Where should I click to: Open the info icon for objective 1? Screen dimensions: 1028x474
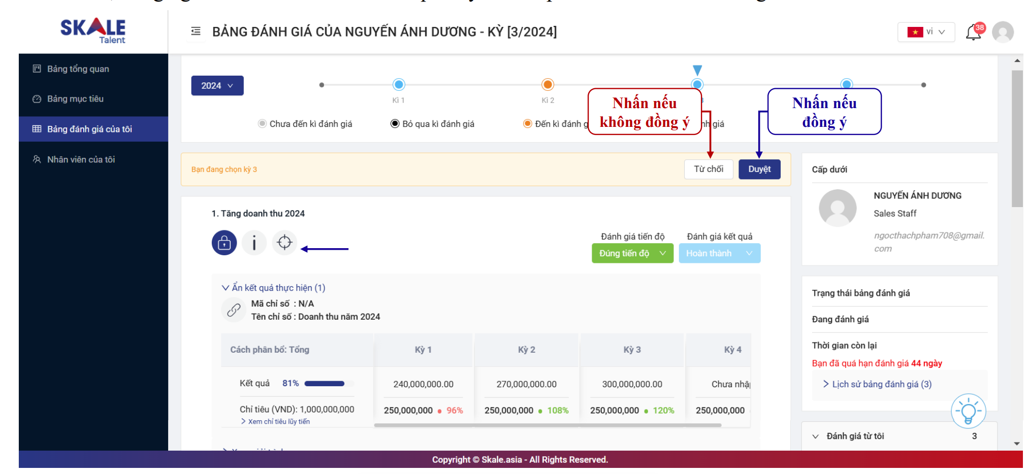pyautogui.click(x=254, y=243)
